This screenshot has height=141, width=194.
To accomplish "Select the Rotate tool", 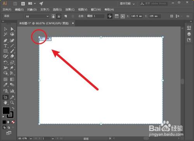I will coord(5,63).
